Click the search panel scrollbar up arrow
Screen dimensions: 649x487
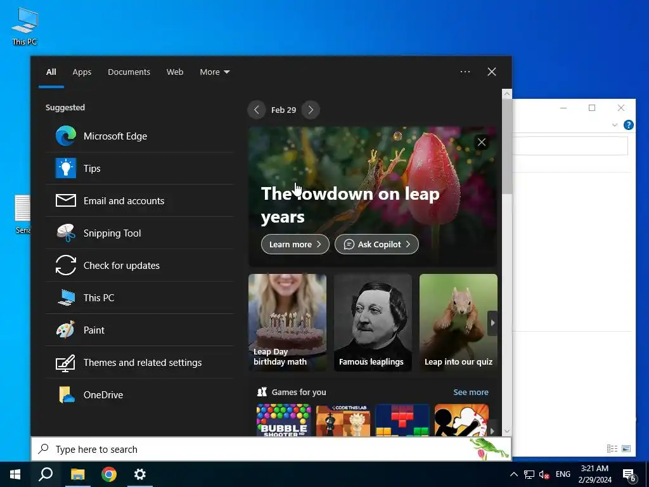click(507, 94)
